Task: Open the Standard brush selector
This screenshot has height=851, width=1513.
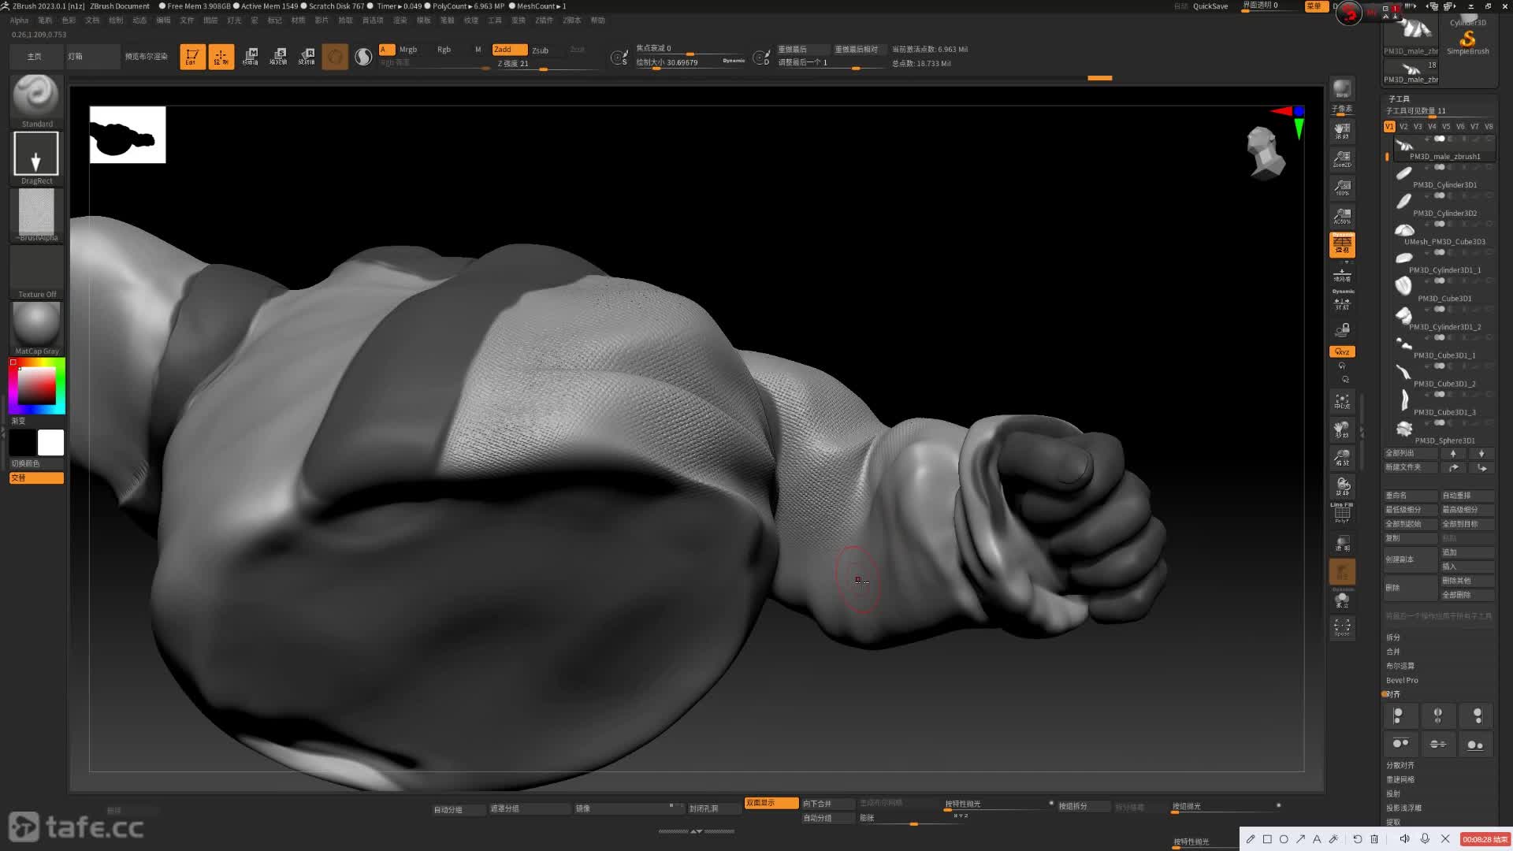Action: (x=36, y=101)
